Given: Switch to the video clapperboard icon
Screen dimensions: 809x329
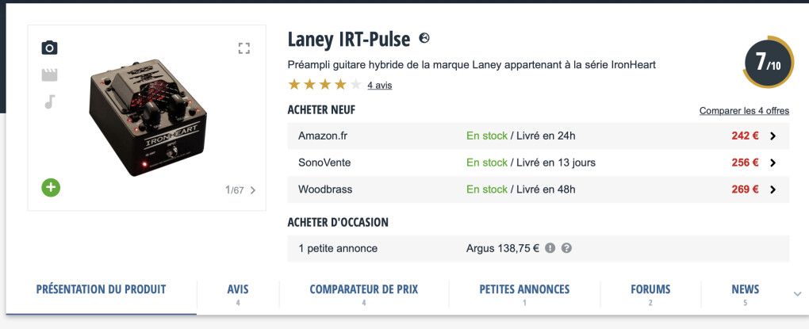Looking at the screenshot, I should point(49,75).
